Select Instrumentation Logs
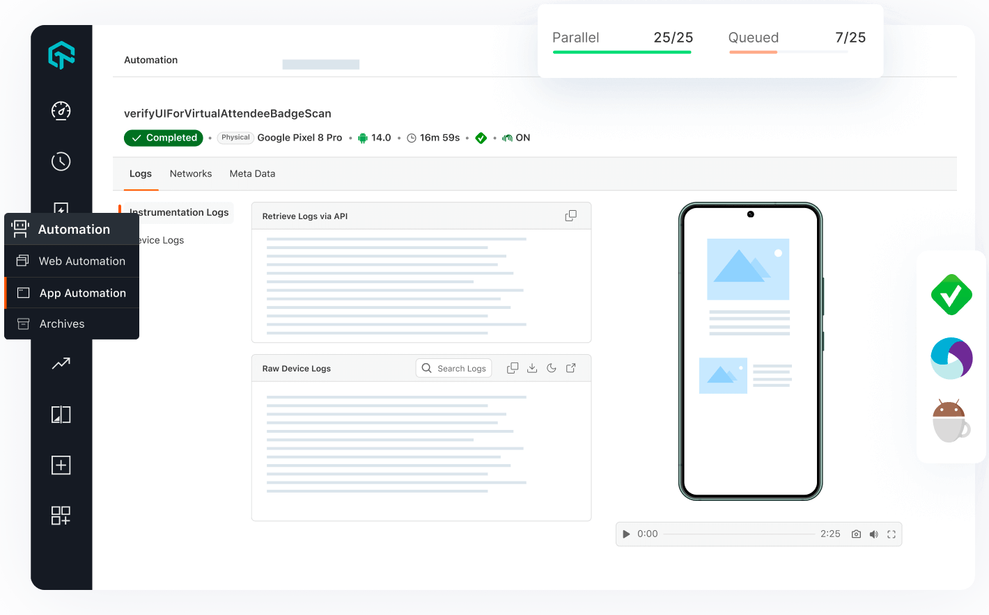Image resolution: width=989 pixels, height=615 pixels. (178, 212)
